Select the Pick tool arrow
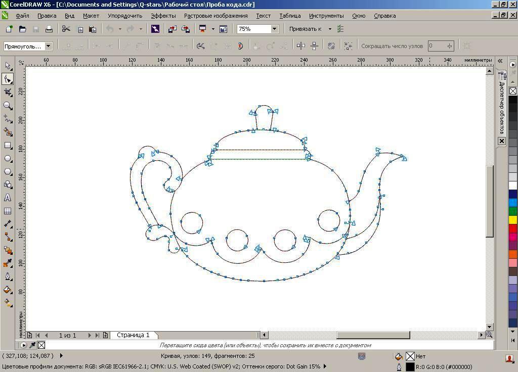 pos(8,66)
